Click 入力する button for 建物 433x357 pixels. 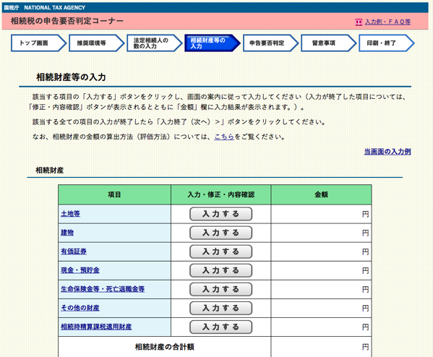click(220, 233)
